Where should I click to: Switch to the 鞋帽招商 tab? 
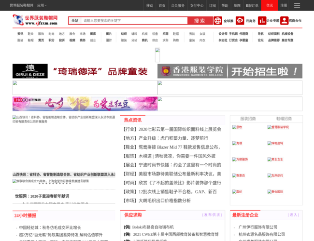tap(284, 119)
